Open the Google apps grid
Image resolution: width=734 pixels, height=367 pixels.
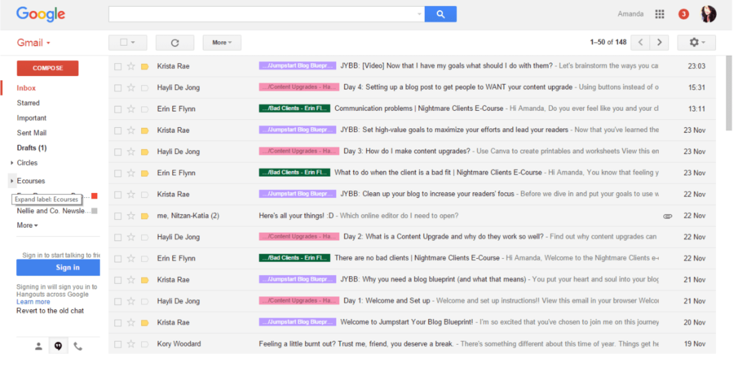tap(660, 14)
